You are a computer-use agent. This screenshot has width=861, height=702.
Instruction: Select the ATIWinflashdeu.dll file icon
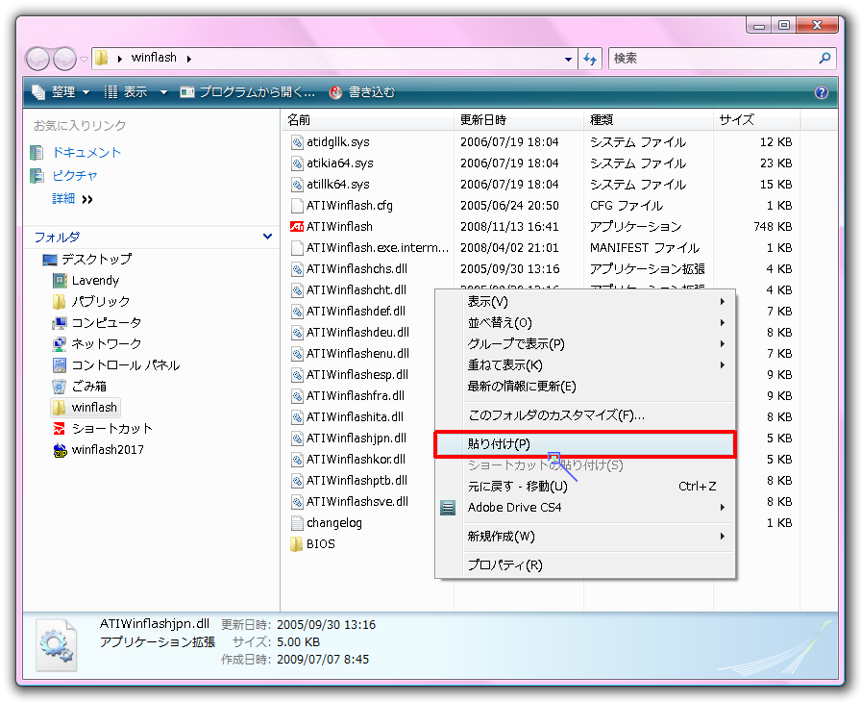297,333
